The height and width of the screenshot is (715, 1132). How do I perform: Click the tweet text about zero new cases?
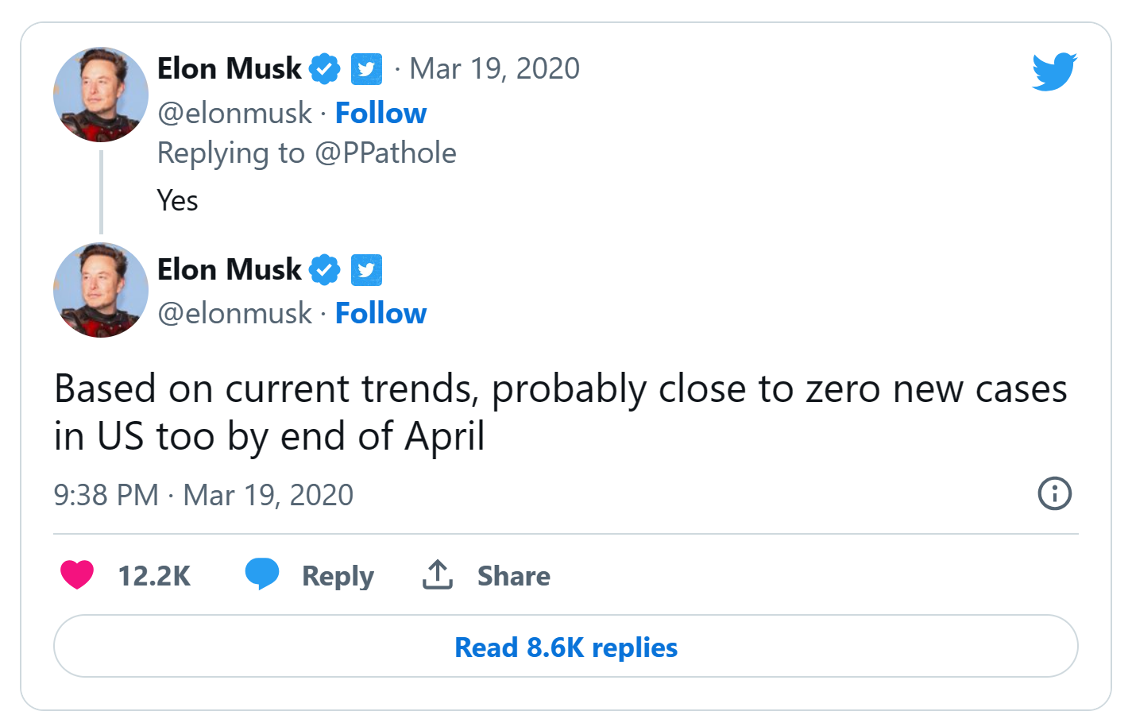click(x=559, y=412)
